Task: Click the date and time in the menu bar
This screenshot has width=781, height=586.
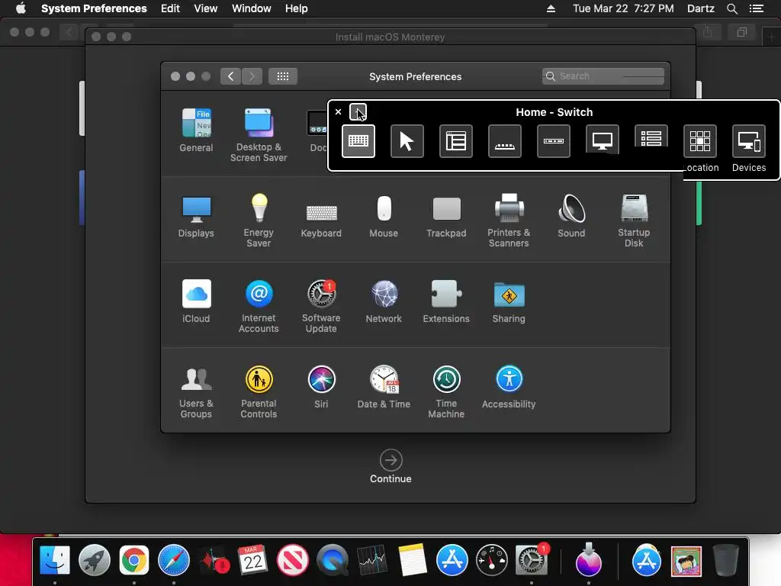Action: click(623, 8)
